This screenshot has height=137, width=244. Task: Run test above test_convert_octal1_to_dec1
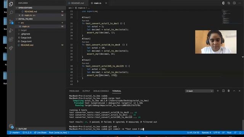[85, 21]
